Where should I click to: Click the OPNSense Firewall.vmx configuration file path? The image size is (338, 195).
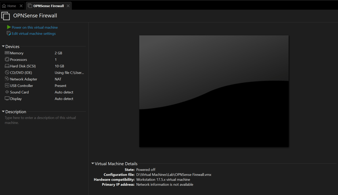click(x=174, y=174)
